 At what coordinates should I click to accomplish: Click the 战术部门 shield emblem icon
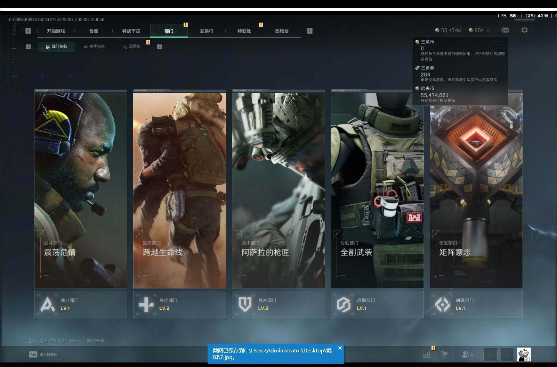pyautogui.click(x=245, y=304)
